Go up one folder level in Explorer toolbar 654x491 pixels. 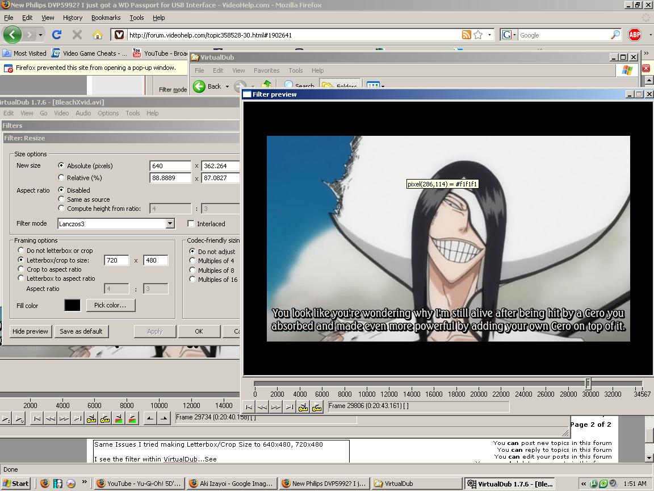[266, 85]
